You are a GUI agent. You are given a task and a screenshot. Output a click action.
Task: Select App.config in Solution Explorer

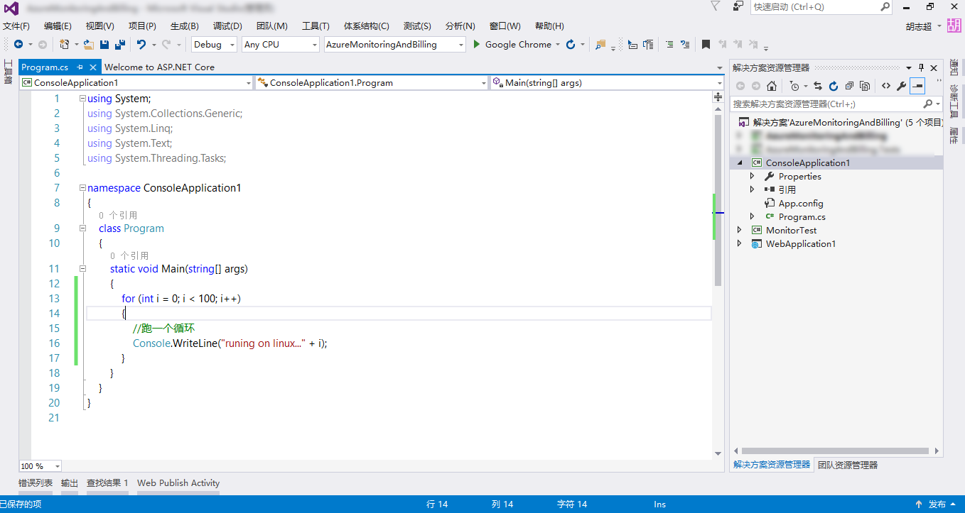[801, 203]
